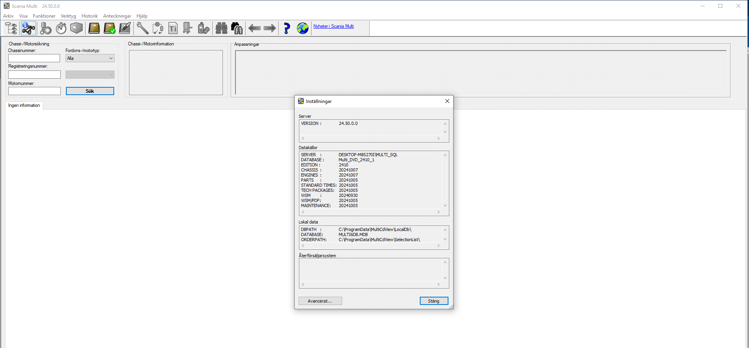
Task: Open the piston and gears parts icon
Action: [46, 28]
